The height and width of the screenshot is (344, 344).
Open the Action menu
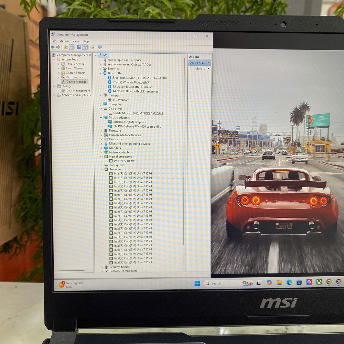(x=64, y=41)
